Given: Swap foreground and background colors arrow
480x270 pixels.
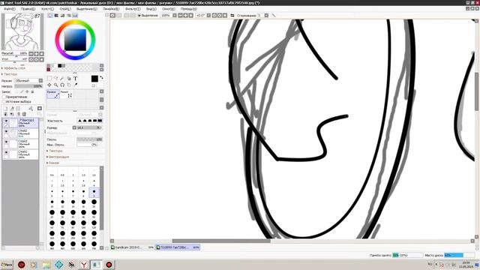Looking at the screenshot, I should pos(102,77).
